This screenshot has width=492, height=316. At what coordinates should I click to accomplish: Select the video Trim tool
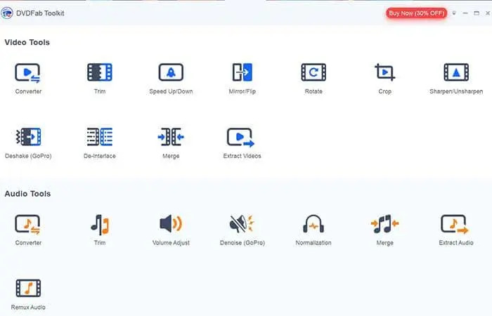tap(99, 72)
